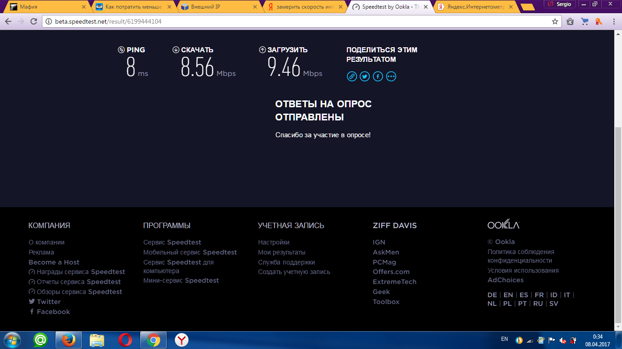Image resolution: width=622 pixels, height=349 pixels.
Task: Bookmark this page with the star icon
Action: pyautogui.click(x=555, y=21)
